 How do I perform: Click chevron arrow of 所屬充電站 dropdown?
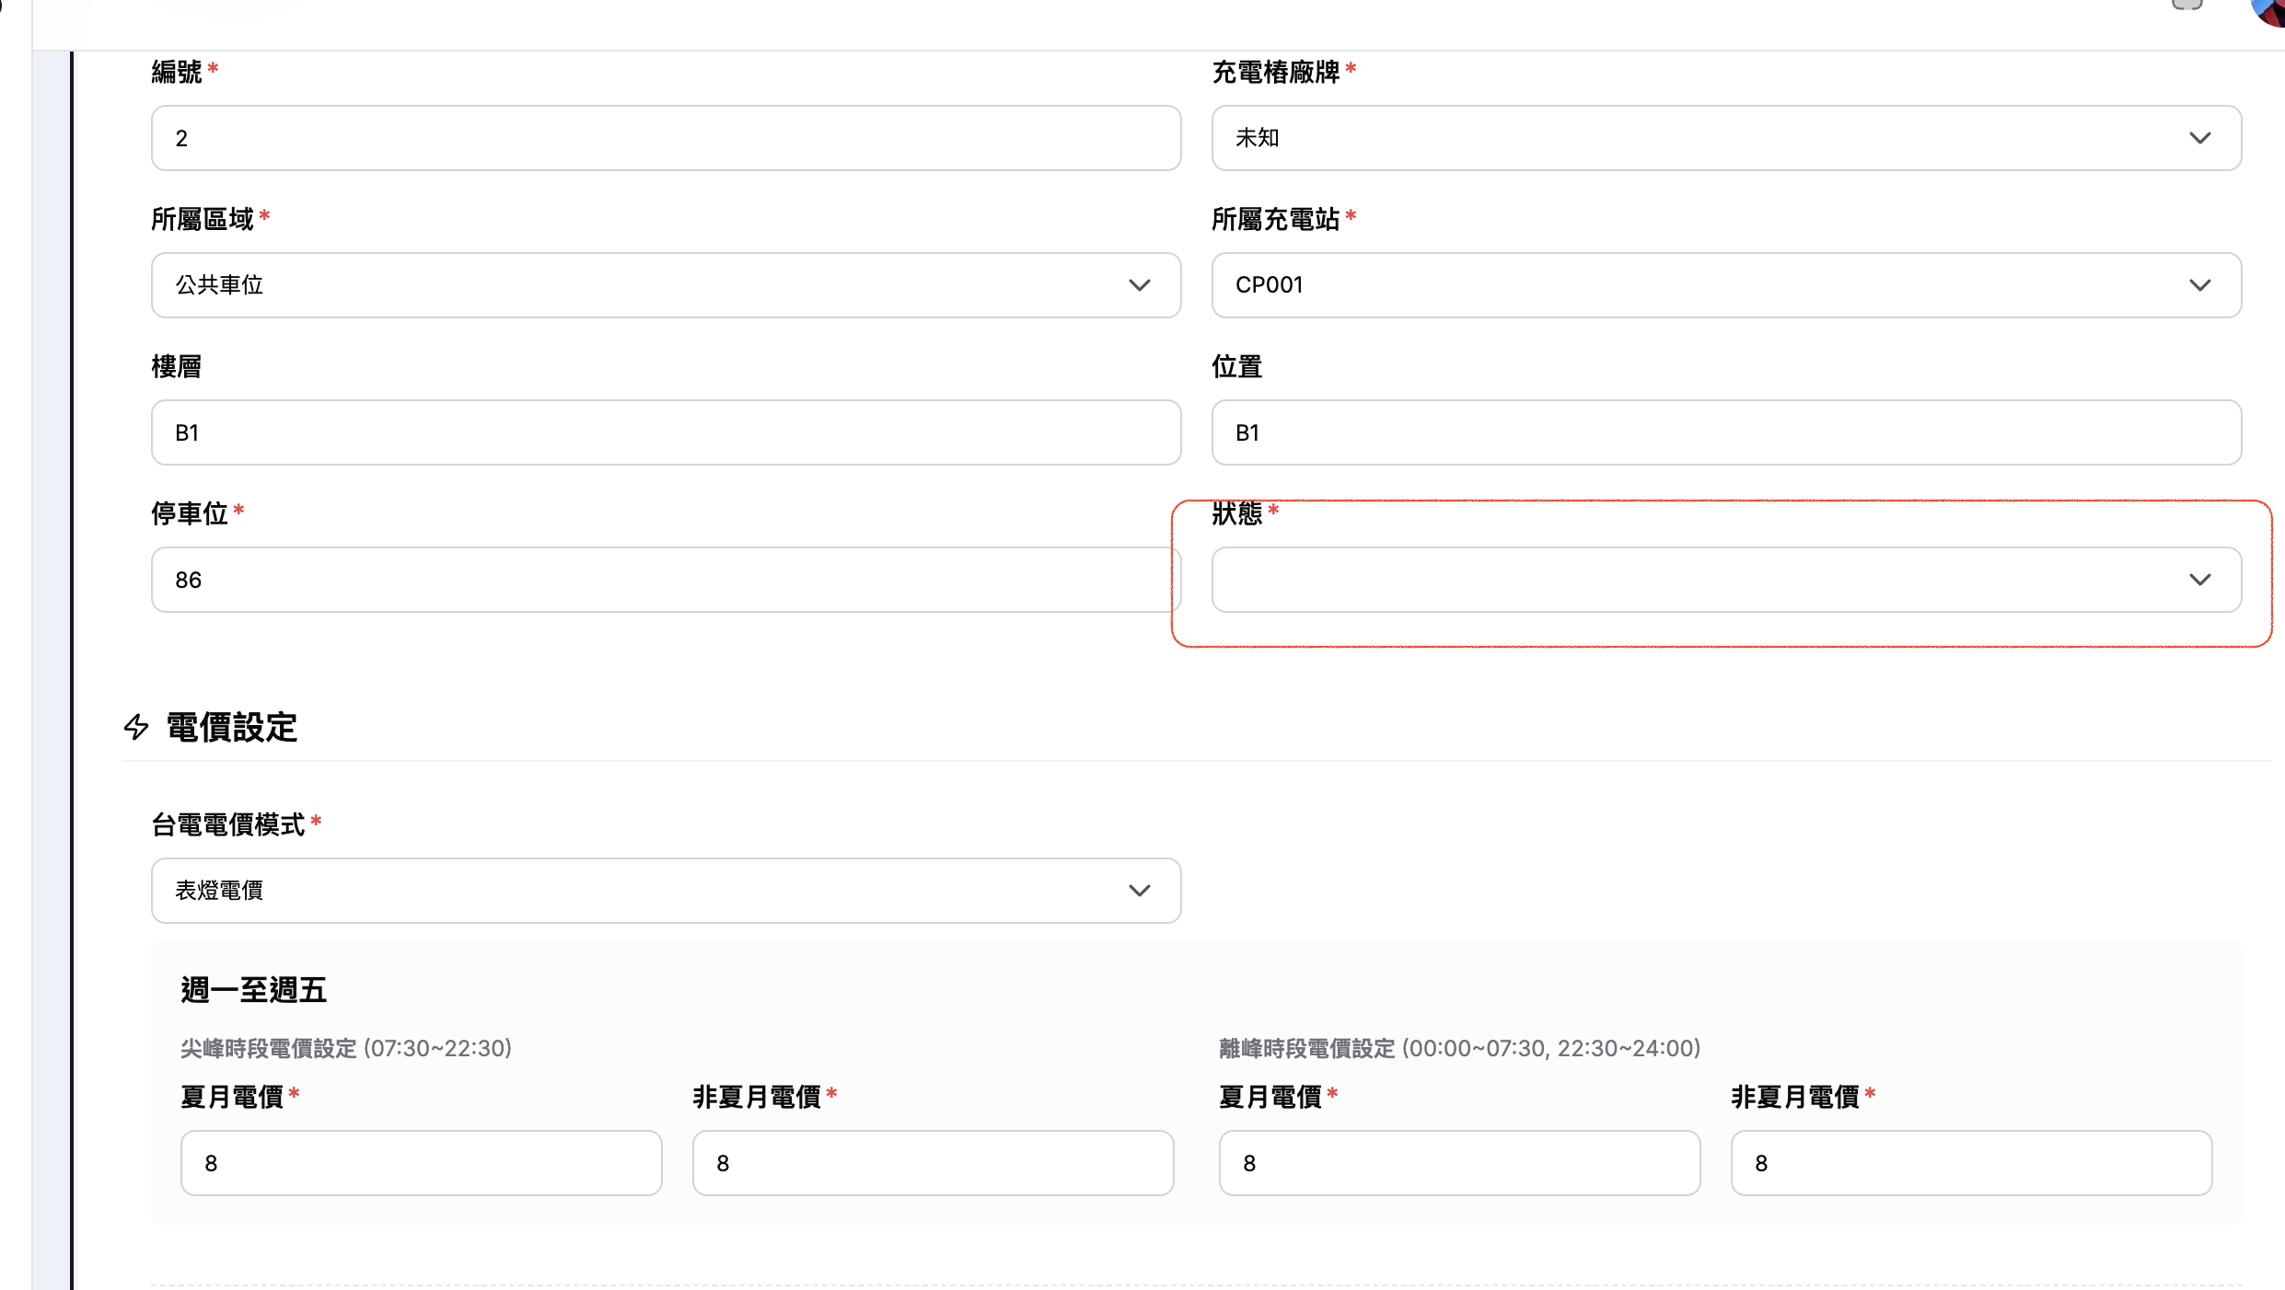pyautogui.click(x=2199, y=285)
